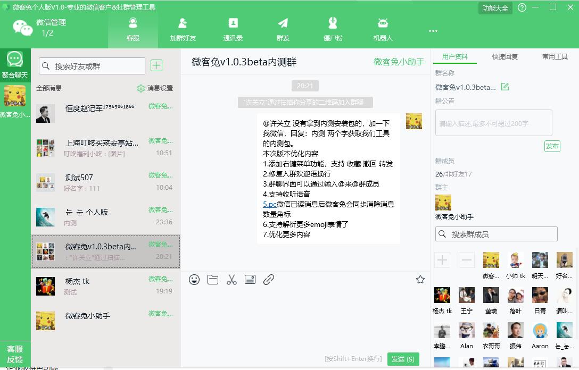Open the help question-mark icon
This screenshot has height=370, width=579.
522,8
